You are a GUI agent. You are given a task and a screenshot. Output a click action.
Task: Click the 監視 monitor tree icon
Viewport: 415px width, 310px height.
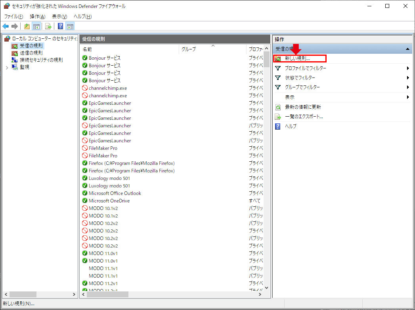tap(15, 67)
